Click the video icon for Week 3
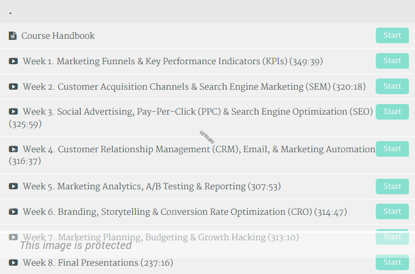Image resolution: width=415 pixels, height=274 pixels. click(13, 112)
